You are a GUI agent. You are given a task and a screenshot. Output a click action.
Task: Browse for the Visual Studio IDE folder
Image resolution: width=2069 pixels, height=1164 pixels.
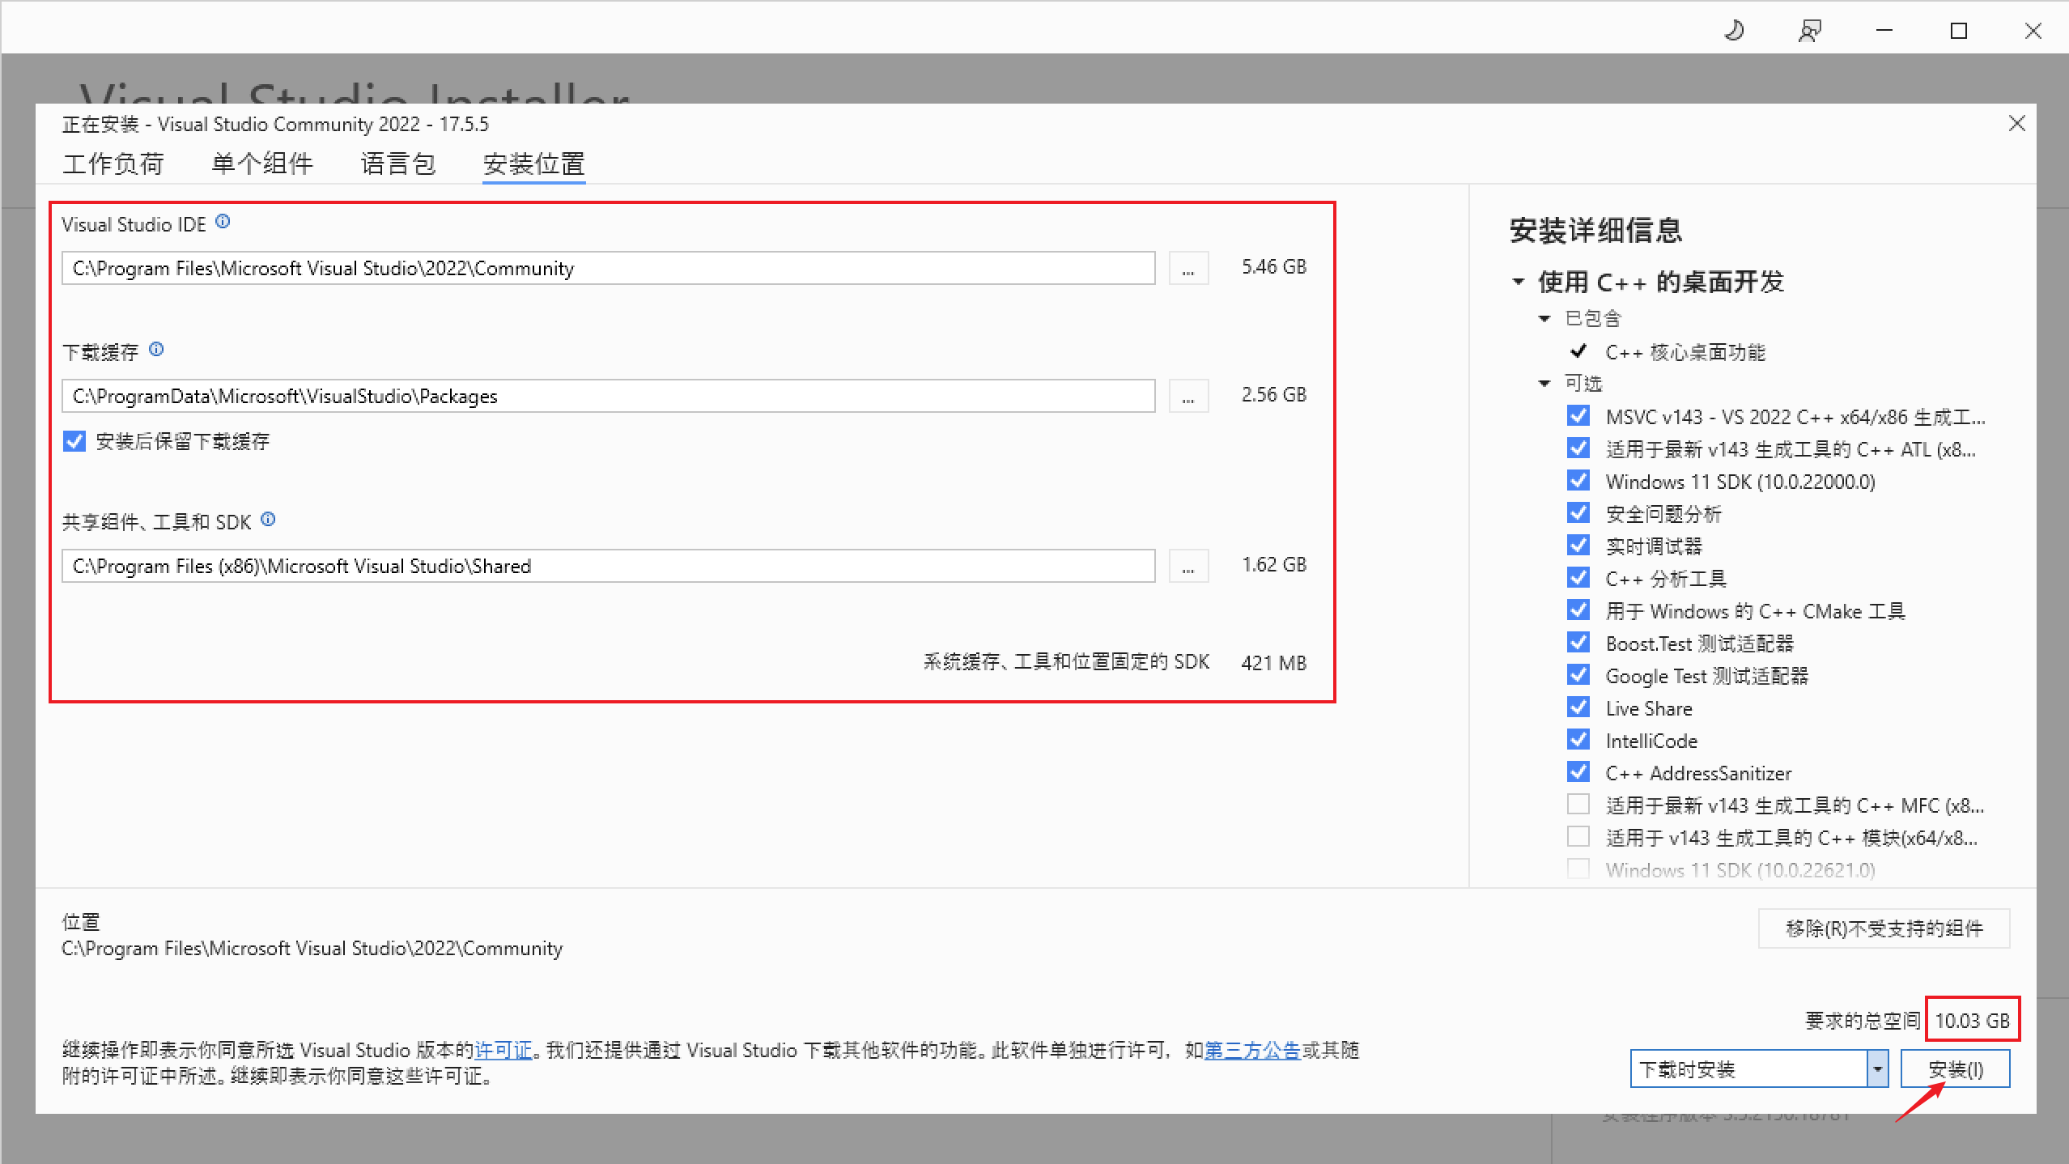pos(1187,267)
